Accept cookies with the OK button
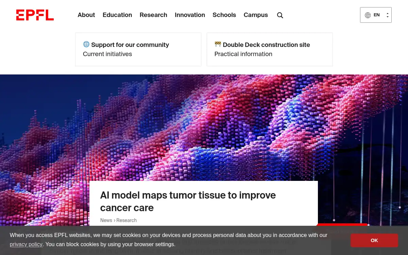Viewport: 408px width, 255px height. pos(374,240)
